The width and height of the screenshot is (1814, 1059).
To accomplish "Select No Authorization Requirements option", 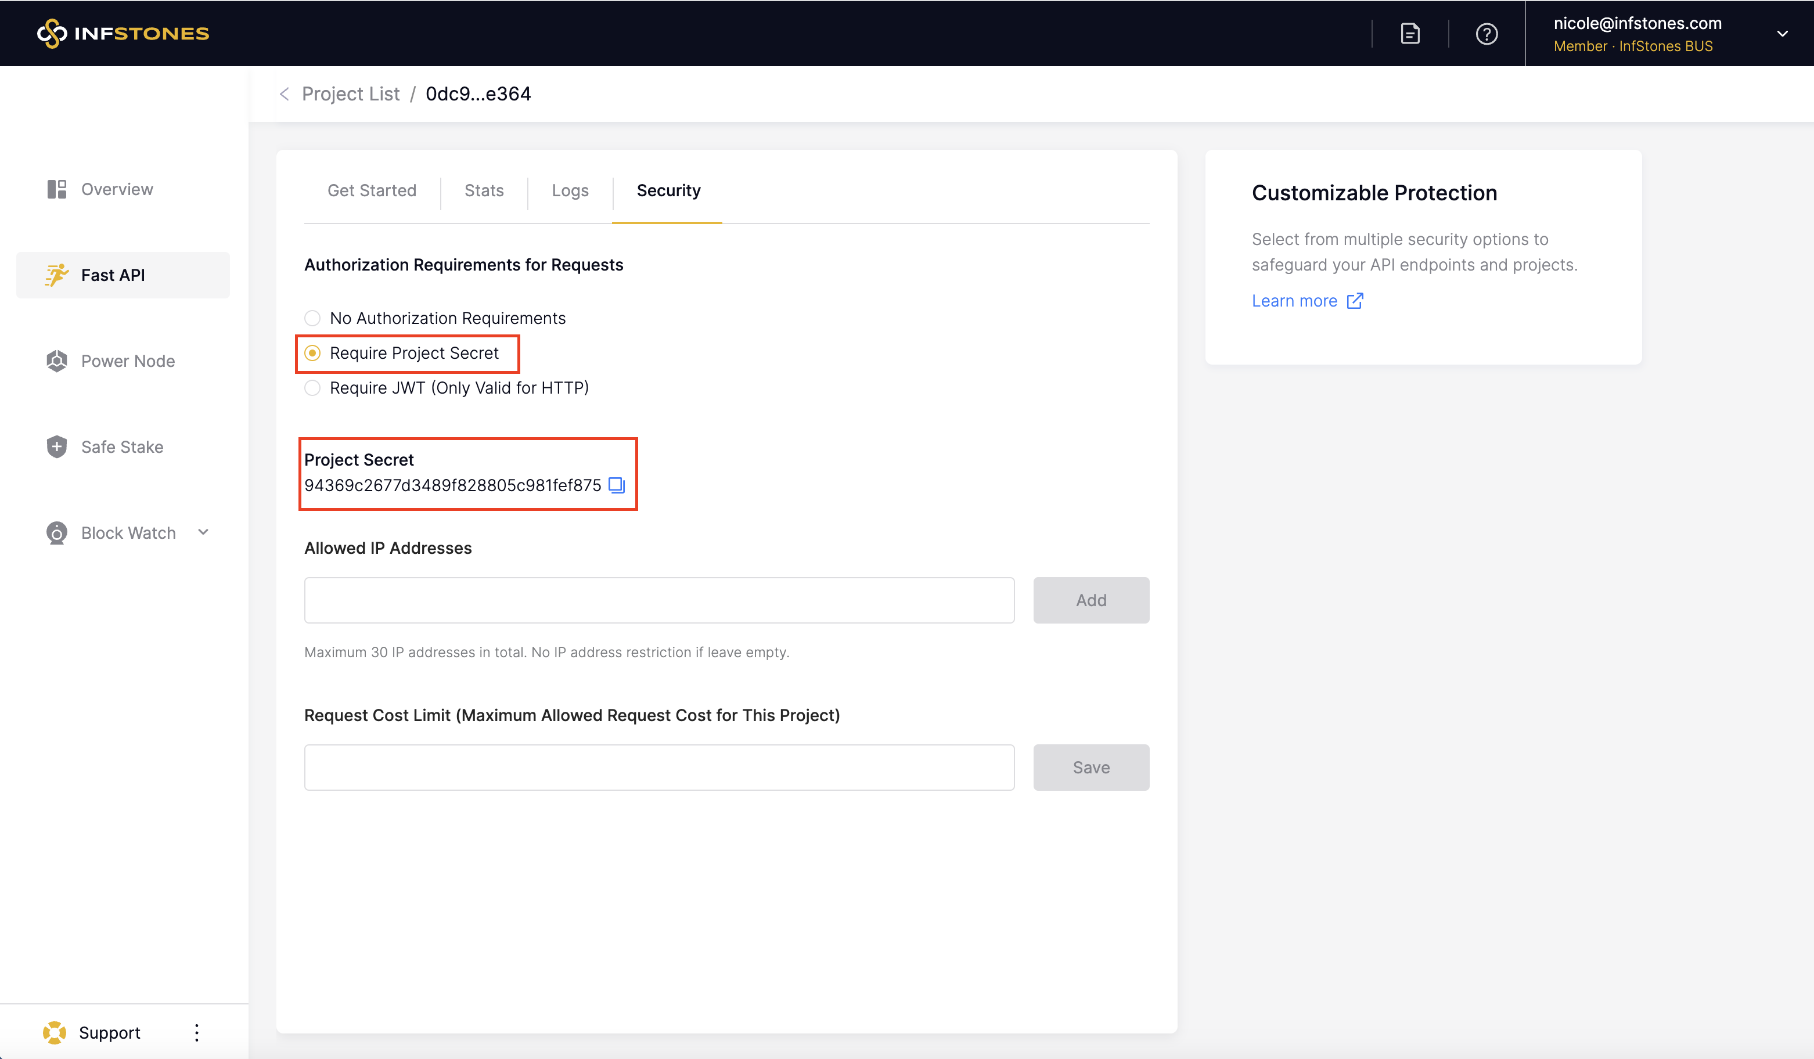I will [312, 318].
